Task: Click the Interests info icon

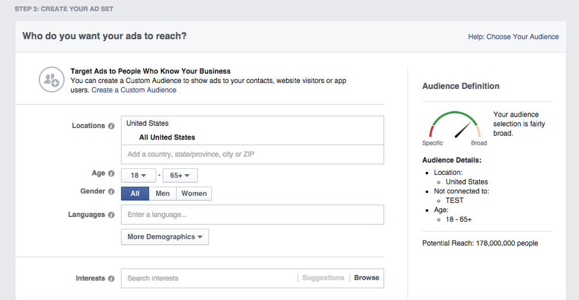Action: [111, 279]
